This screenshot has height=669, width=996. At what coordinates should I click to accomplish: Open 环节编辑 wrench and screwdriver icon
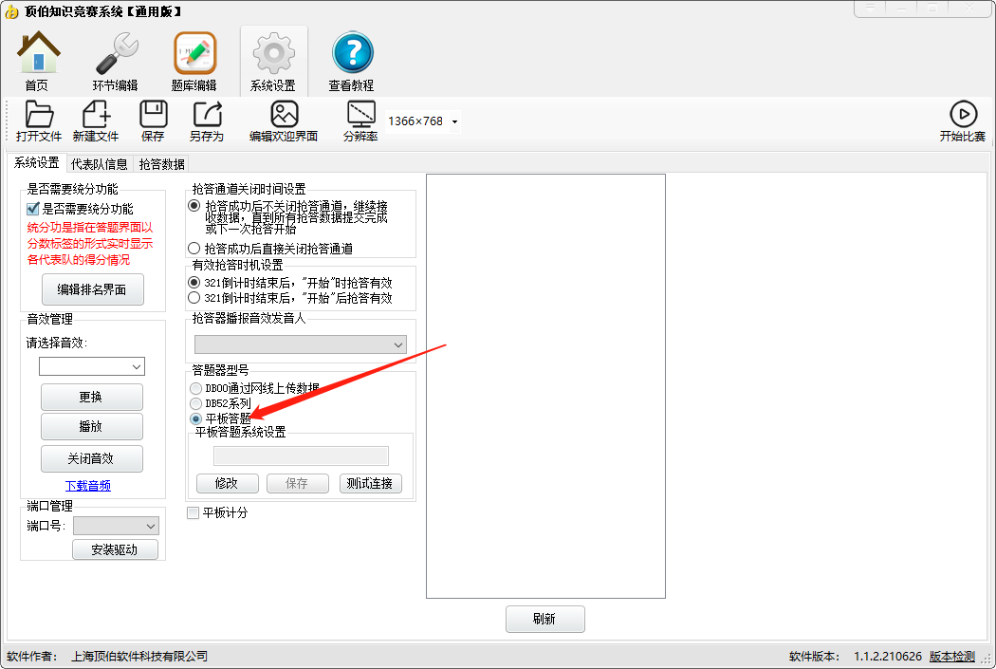[115, 55]
